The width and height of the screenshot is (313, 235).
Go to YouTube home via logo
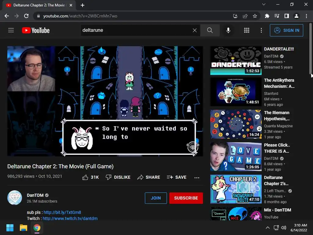(x=36, y=30)
